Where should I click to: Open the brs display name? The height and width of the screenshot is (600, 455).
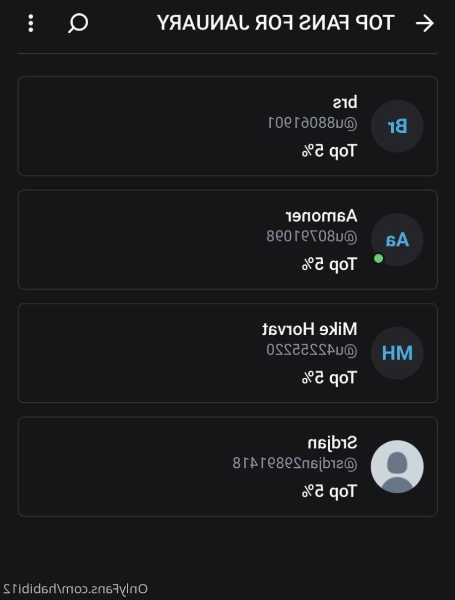click(345, 102)
